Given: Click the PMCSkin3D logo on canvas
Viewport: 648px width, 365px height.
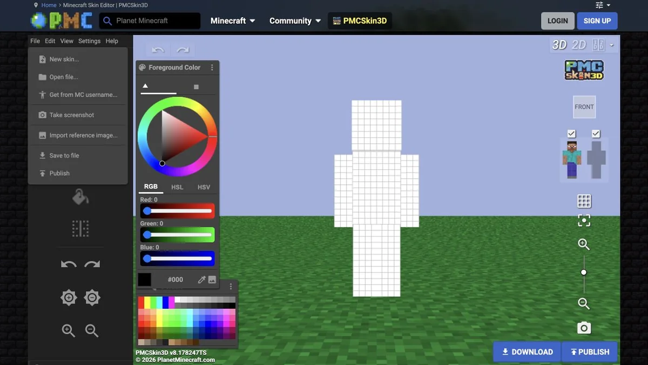Looking at the screenshot, I should pyautogui.click(x=584, y=70).
